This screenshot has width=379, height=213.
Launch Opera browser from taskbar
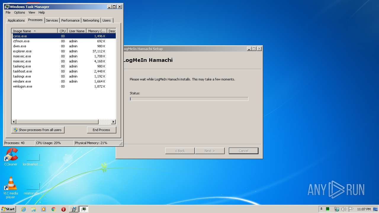tap(63, 209)
